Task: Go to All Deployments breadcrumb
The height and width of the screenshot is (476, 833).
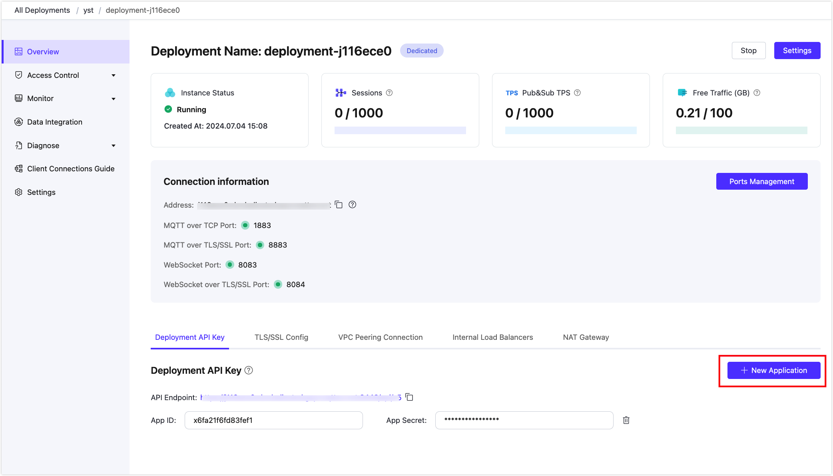Action: pyautogui.click(x=42, y=10)
